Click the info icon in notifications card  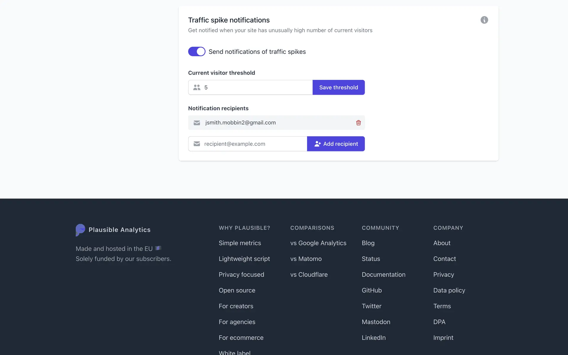coord(484,20)
